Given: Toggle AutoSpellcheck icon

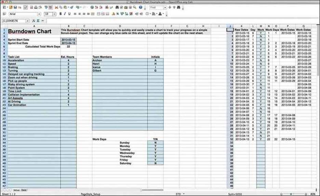Looking at the screenshot, I should [x=50, y=7].
